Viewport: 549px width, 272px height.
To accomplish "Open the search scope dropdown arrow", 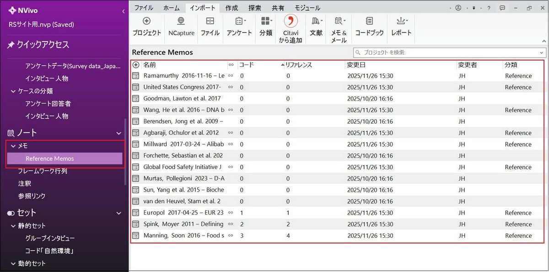I will [x=542, y=52].
